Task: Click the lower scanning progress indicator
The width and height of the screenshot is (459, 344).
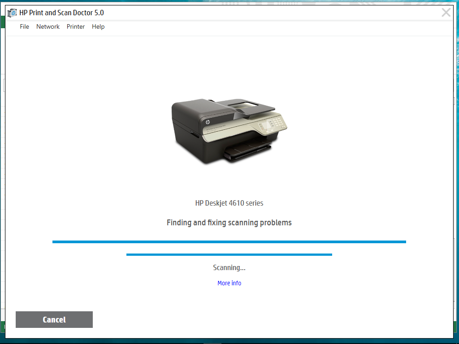Action: point(229,254)
